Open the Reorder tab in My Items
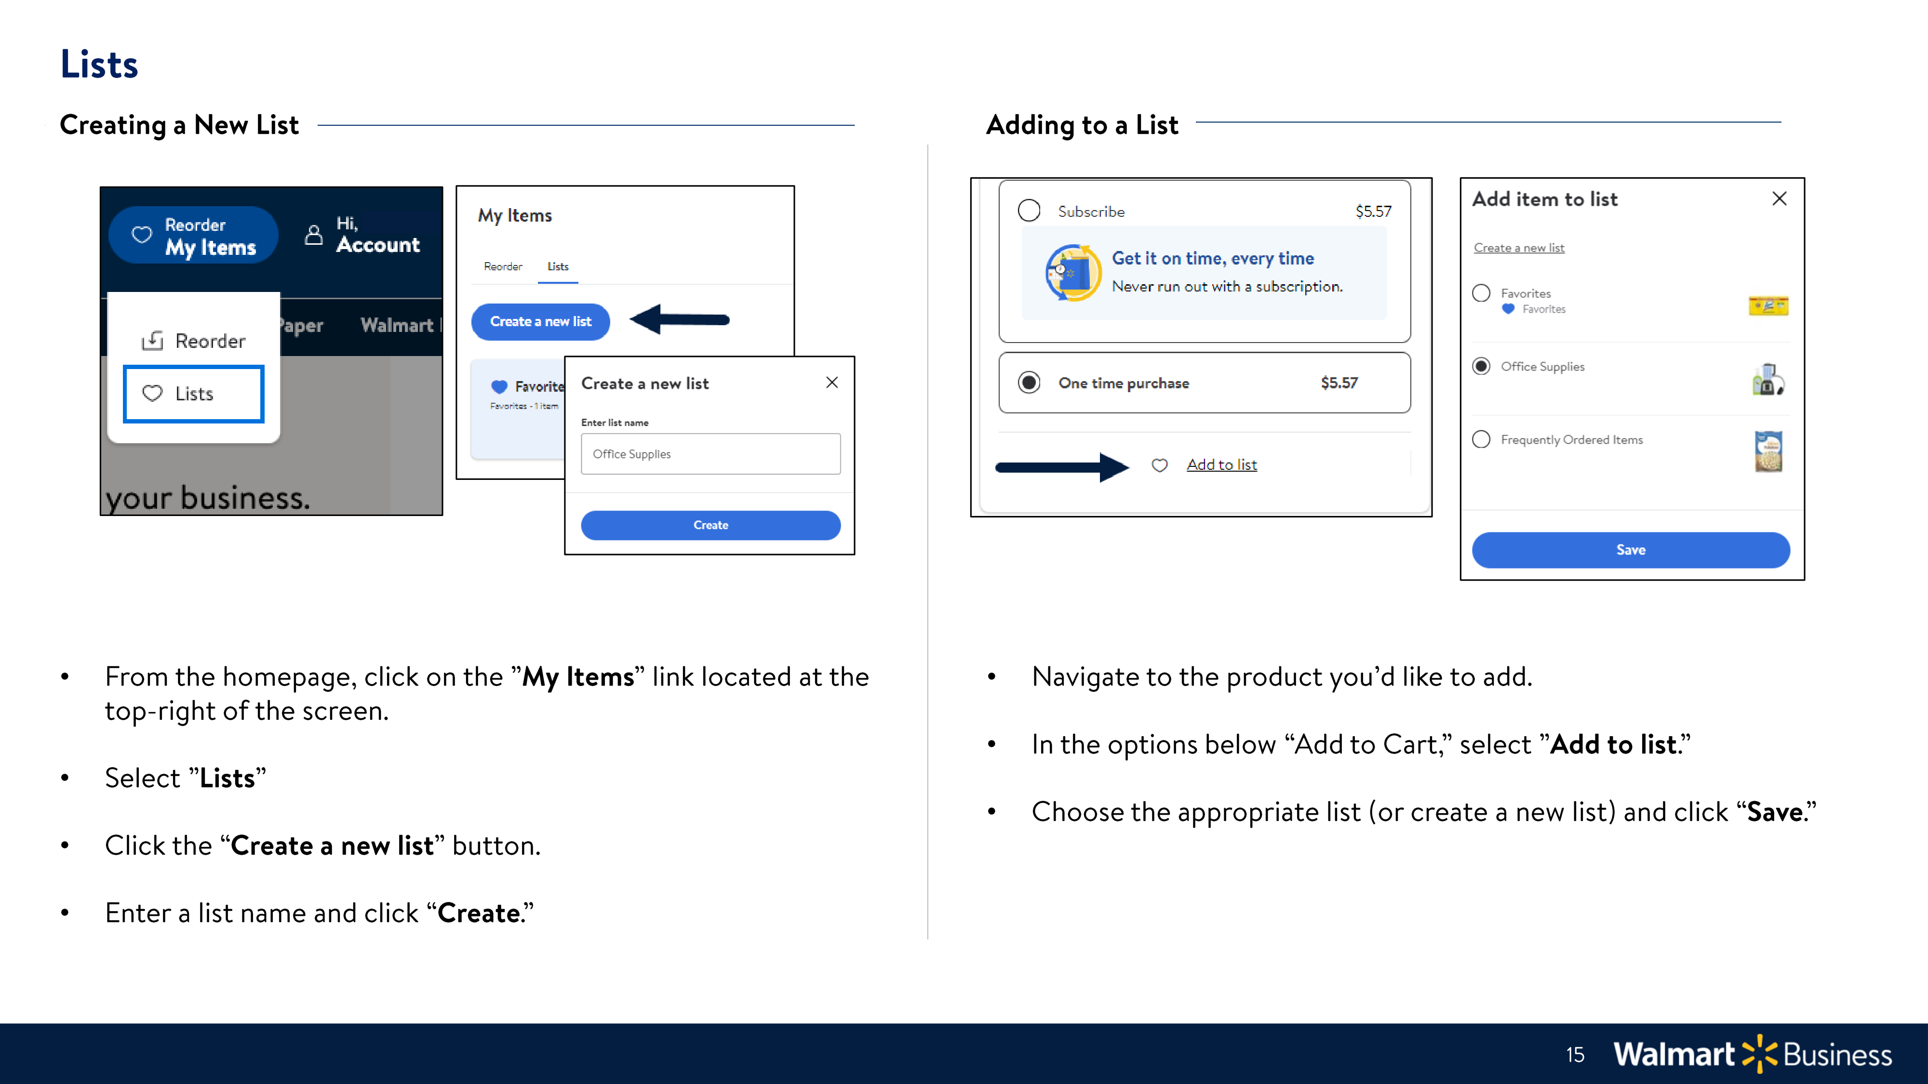This screenshot has width=1928, height=1084. pos(503,266)
